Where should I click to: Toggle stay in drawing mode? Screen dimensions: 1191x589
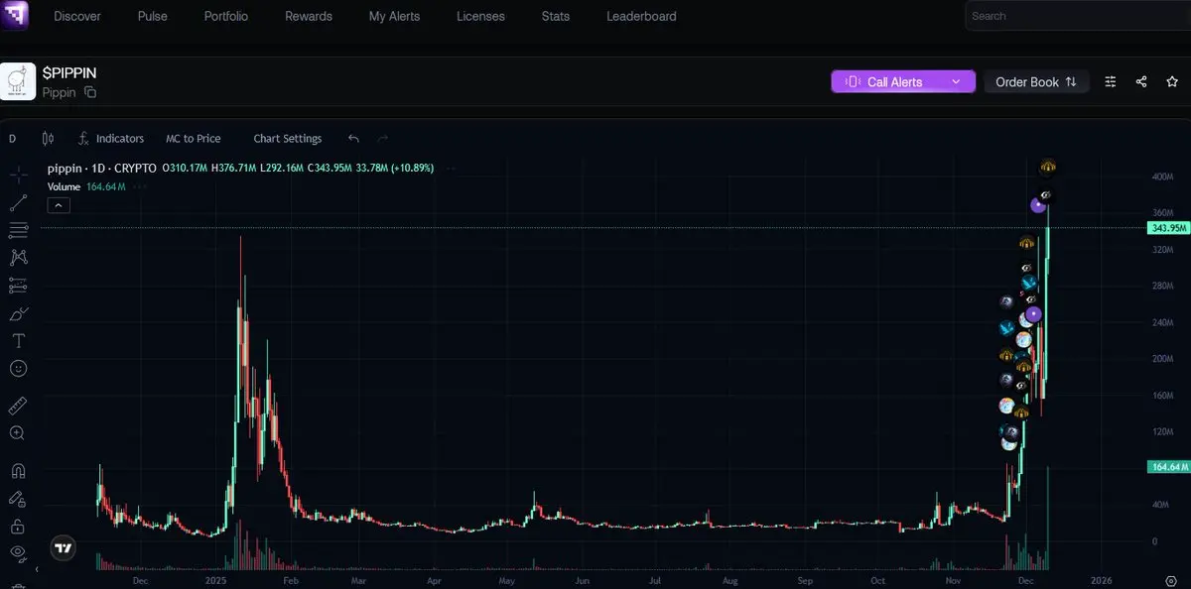(x=18, y=499)
